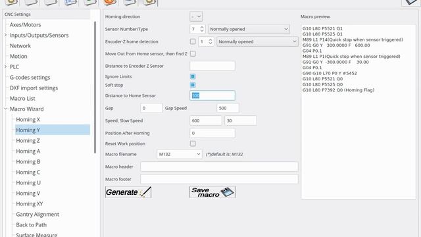This screenshot has width=421, height=237.
Task: Click the Save macro button
Action: (212, 192)
